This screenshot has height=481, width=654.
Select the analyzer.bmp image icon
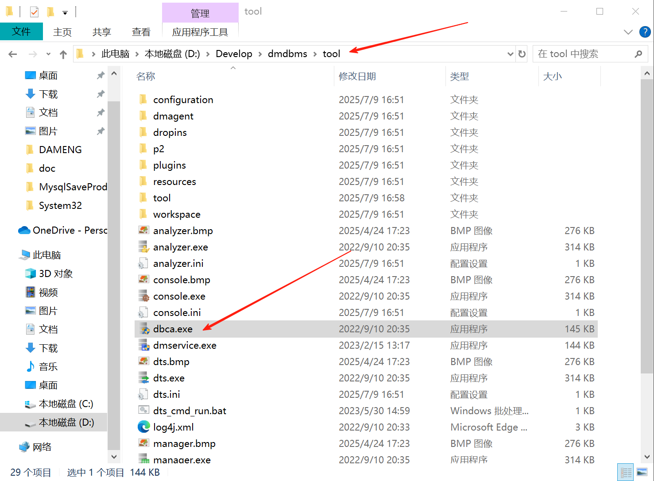coord(144,231)
